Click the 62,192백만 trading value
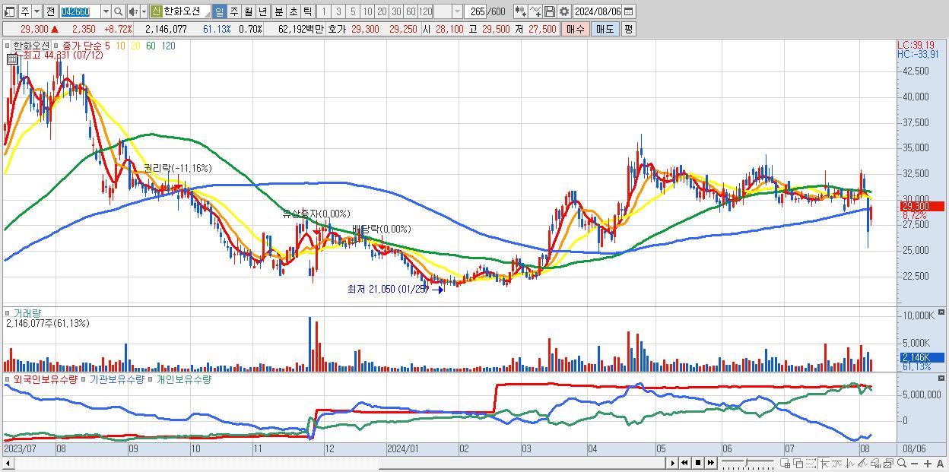Image resolution: width=949 pixels, height=472 pixels. 300,29
